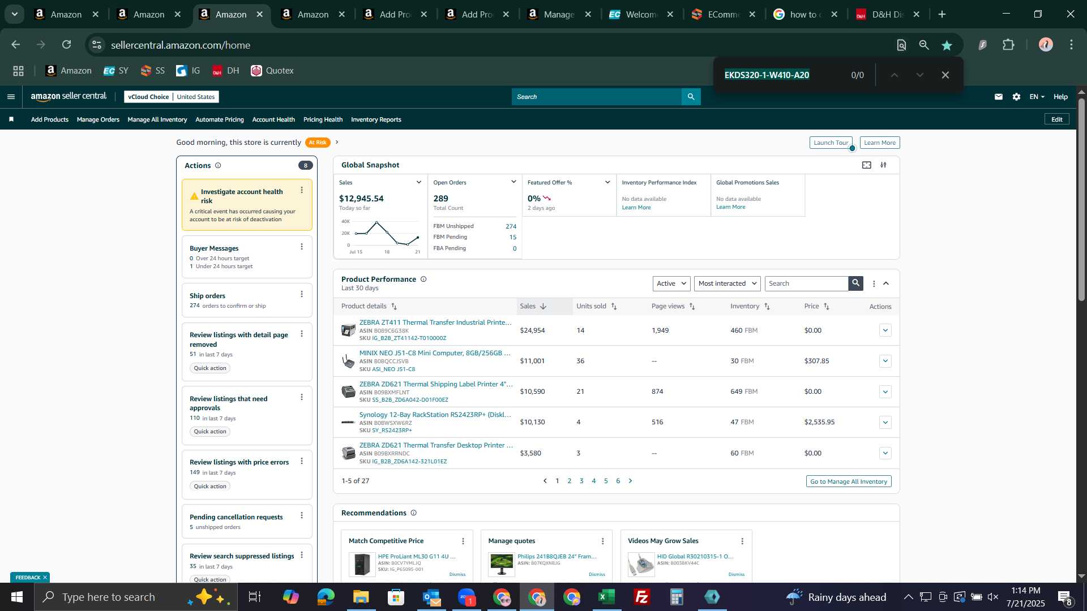This screenshot has height=611, width=1087.
Task: Expand the Open Orders dropdown
Action: [x=513, y=182]
